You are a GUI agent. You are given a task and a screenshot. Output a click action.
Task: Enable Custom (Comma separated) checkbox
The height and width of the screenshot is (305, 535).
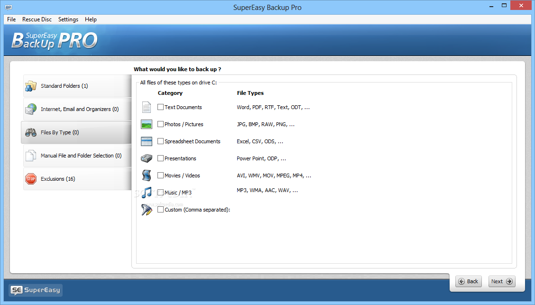point(160,210)
